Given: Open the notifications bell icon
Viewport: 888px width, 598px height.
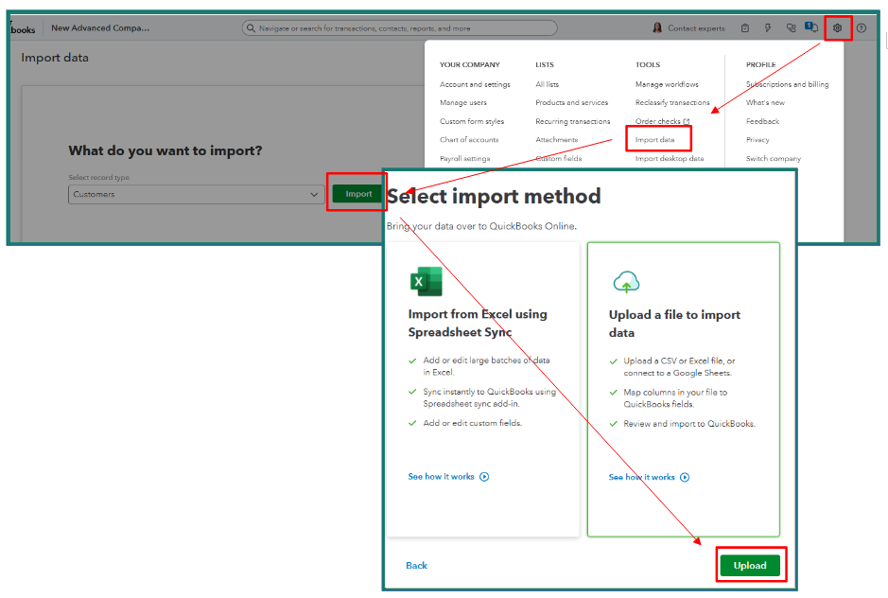Looking at the screenshot, I should click(x=812, y=27).
